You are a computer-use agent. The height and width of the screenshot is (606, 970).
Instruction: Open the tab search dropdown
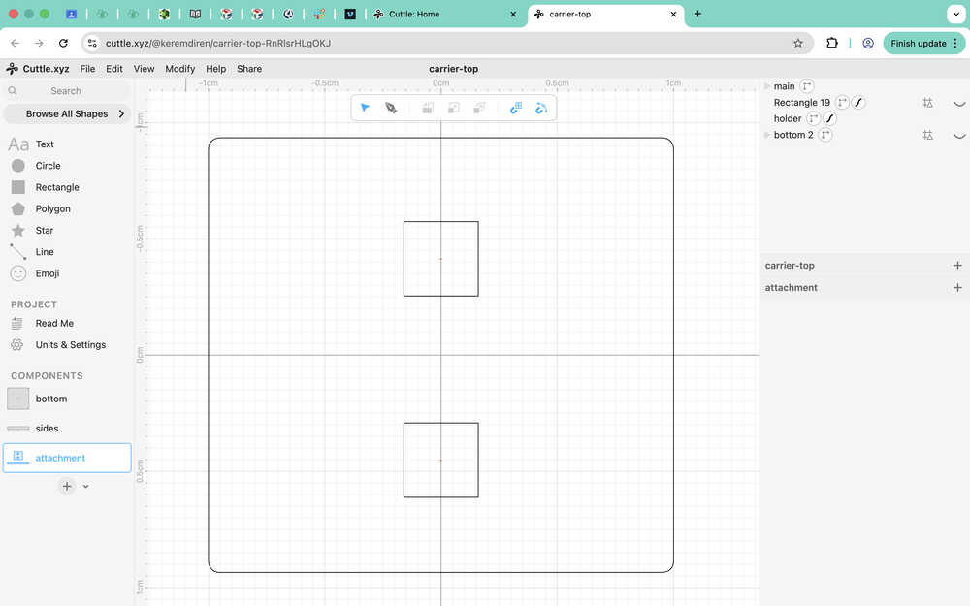(x=956, y=14)
